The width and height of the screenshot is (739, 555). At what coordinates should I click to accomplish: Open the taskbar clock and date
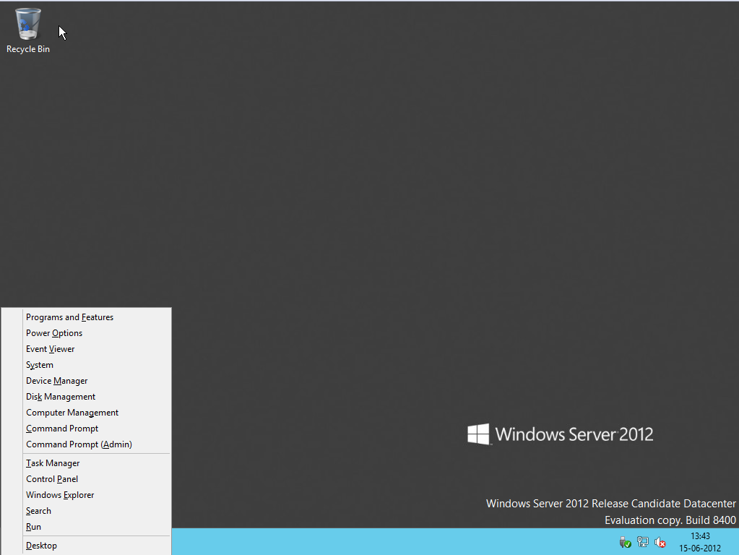click(x=699, y=542)
